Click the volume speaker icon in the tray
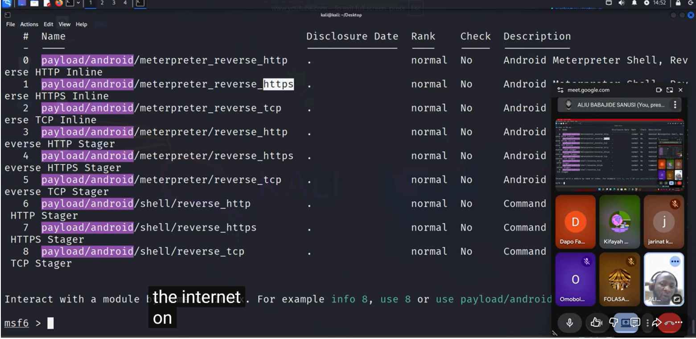 [621, 3]
